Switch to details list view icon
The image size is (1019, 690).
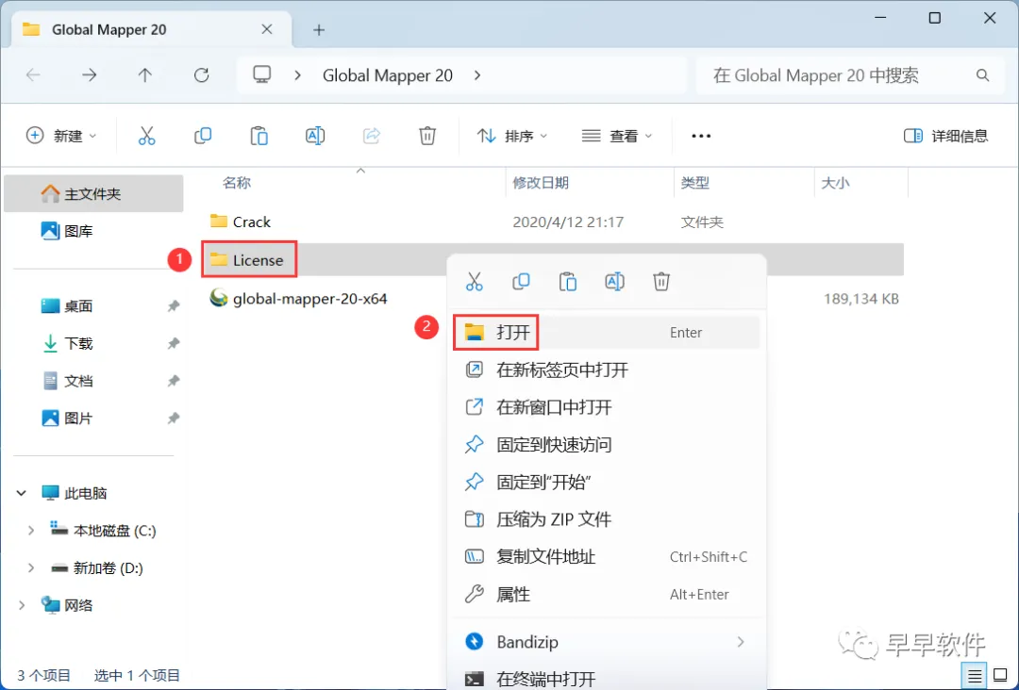[x=974, y=676]
